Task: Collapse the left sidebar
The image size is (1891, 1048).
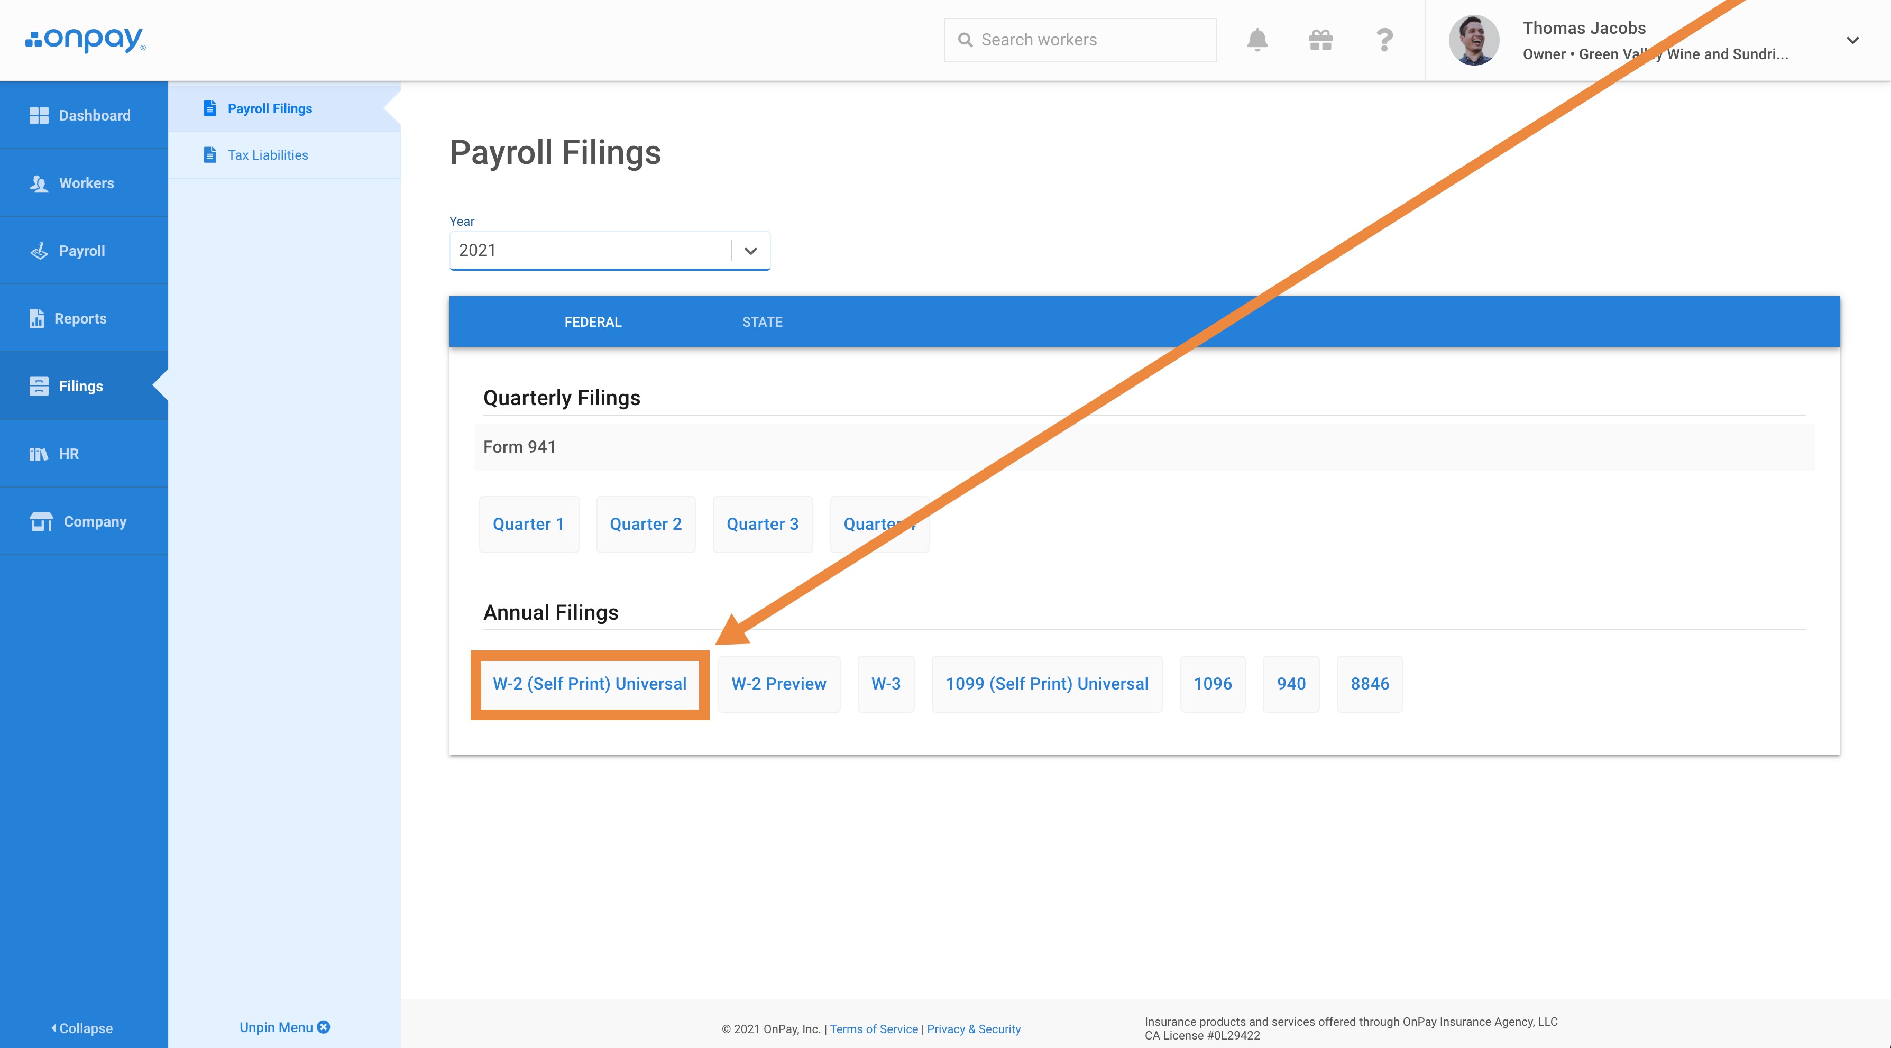Action: point(81,1027)
